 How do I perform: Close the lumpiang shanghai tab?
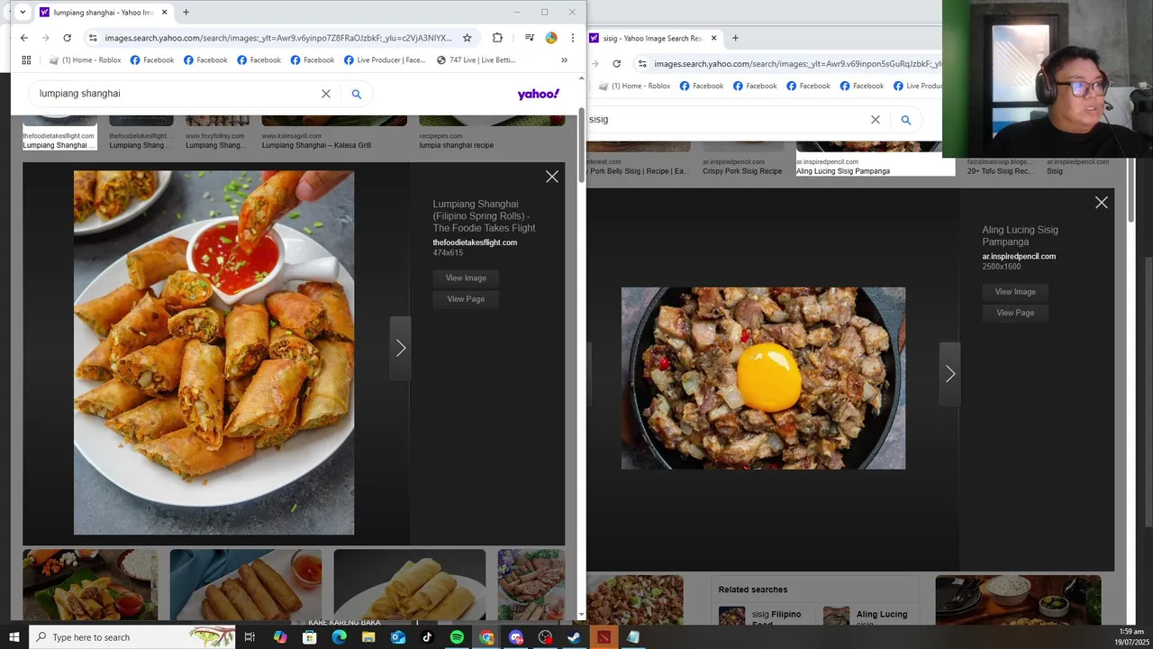164,13
